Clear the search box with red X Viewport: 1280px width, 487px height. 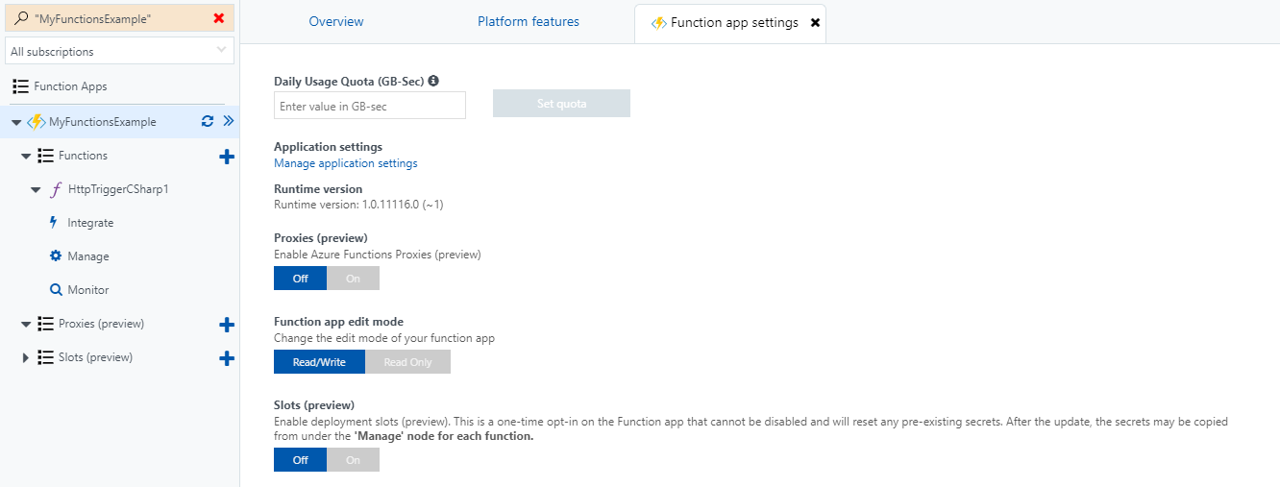(x=219, y=18)
